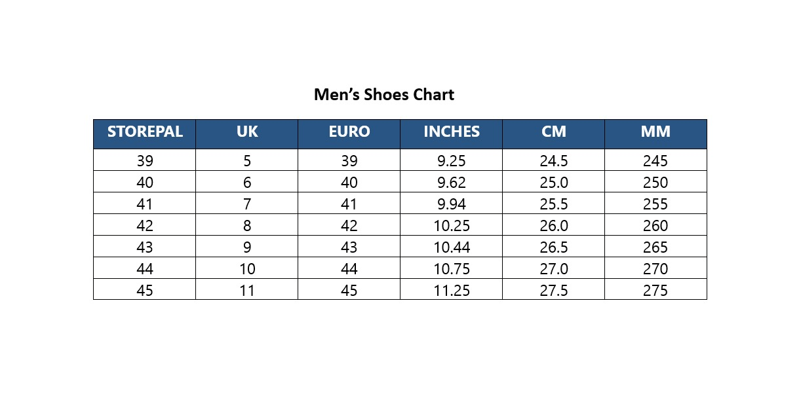Click the 27.0 CM cell

554,268
